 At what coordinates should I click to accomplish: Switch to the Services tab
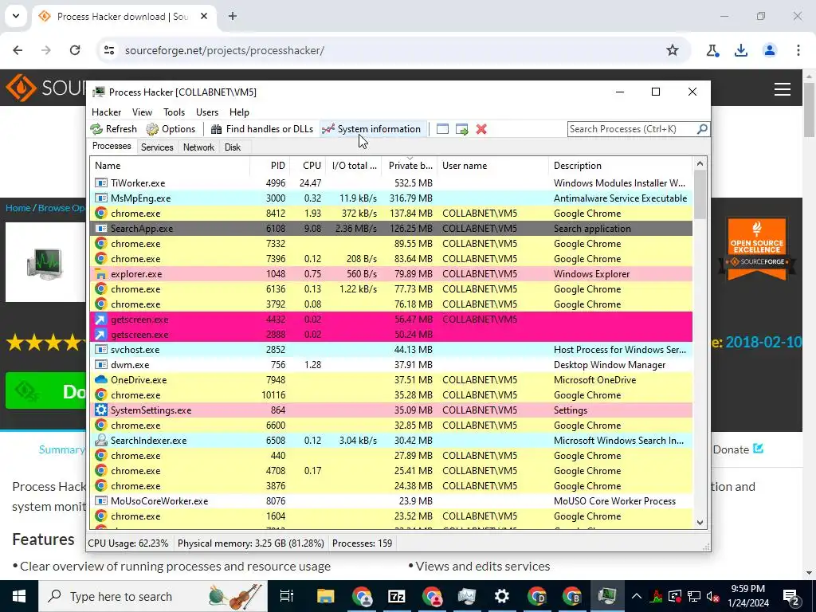pos(157,147)
